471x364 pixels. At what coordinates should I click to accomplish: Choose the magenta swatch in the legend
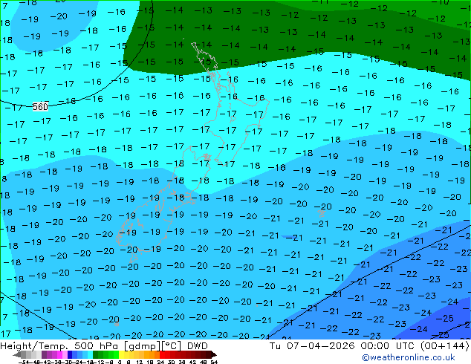(59, 354)
